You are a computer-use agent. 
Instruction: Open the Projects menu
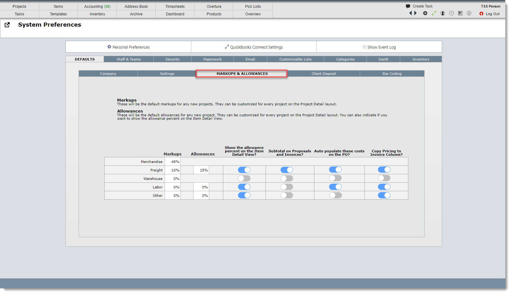(19, 7)
